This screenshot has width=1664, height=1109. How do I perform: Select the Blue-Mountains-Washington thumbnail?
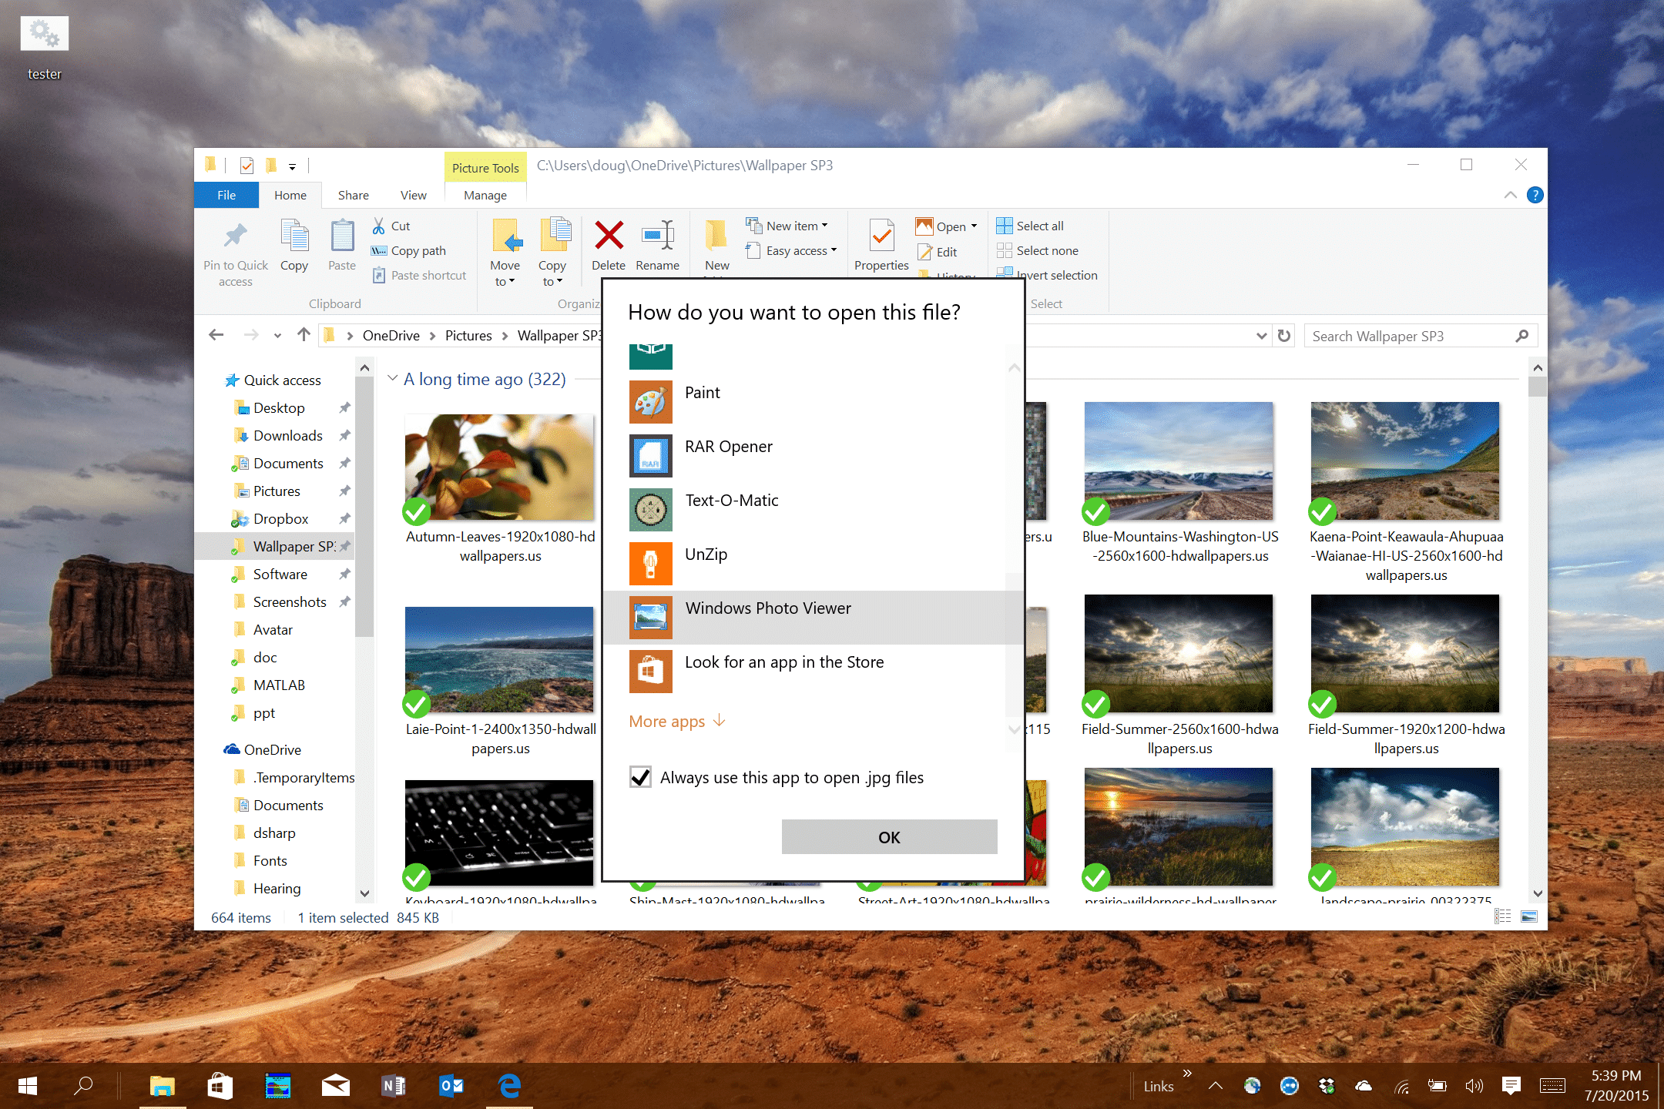pyautogui.click(x=1179, y=460)
